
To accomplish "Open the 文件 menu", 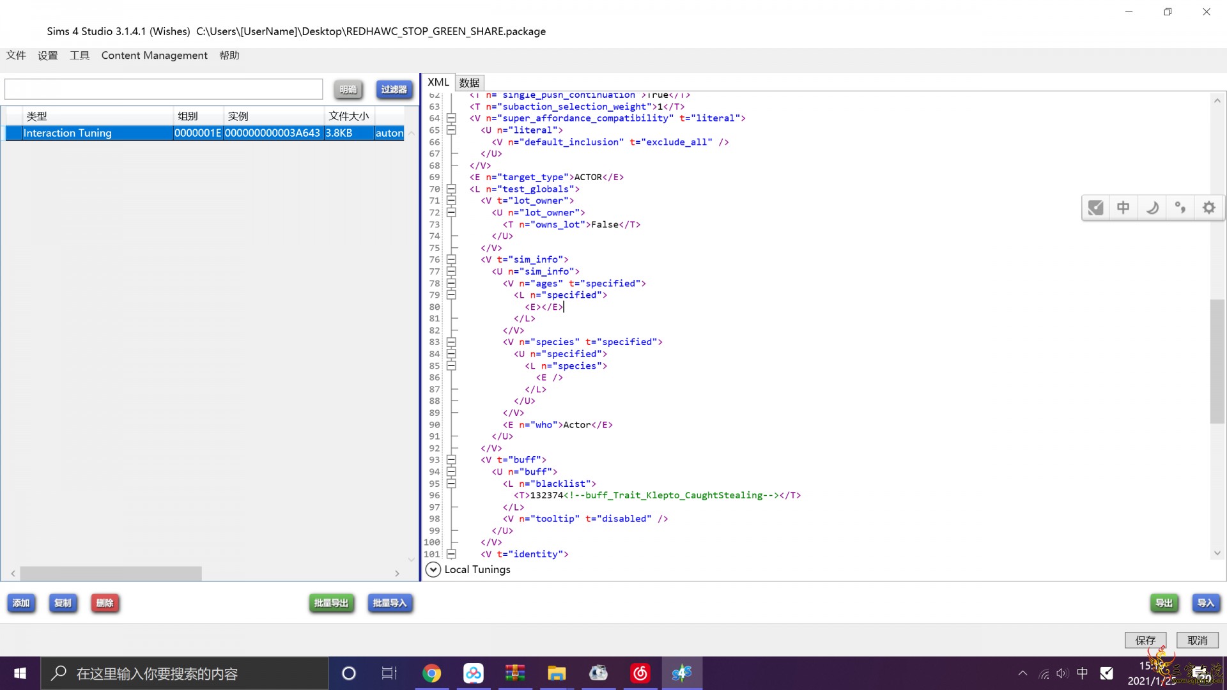I will (x=16, y=56).
